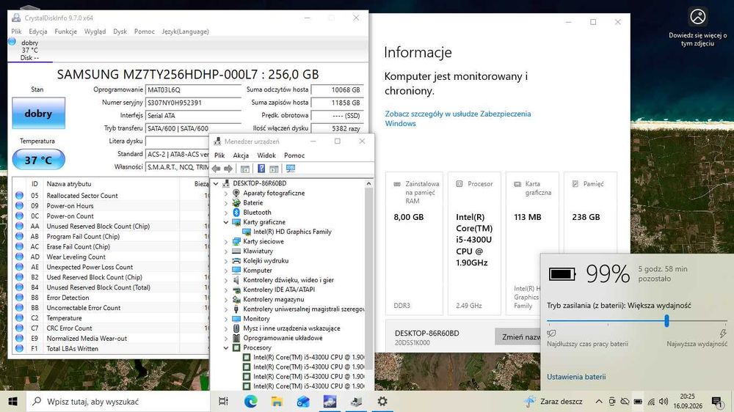Click the 'Wear Leveling Count' attribute row

tap(110, 257)
